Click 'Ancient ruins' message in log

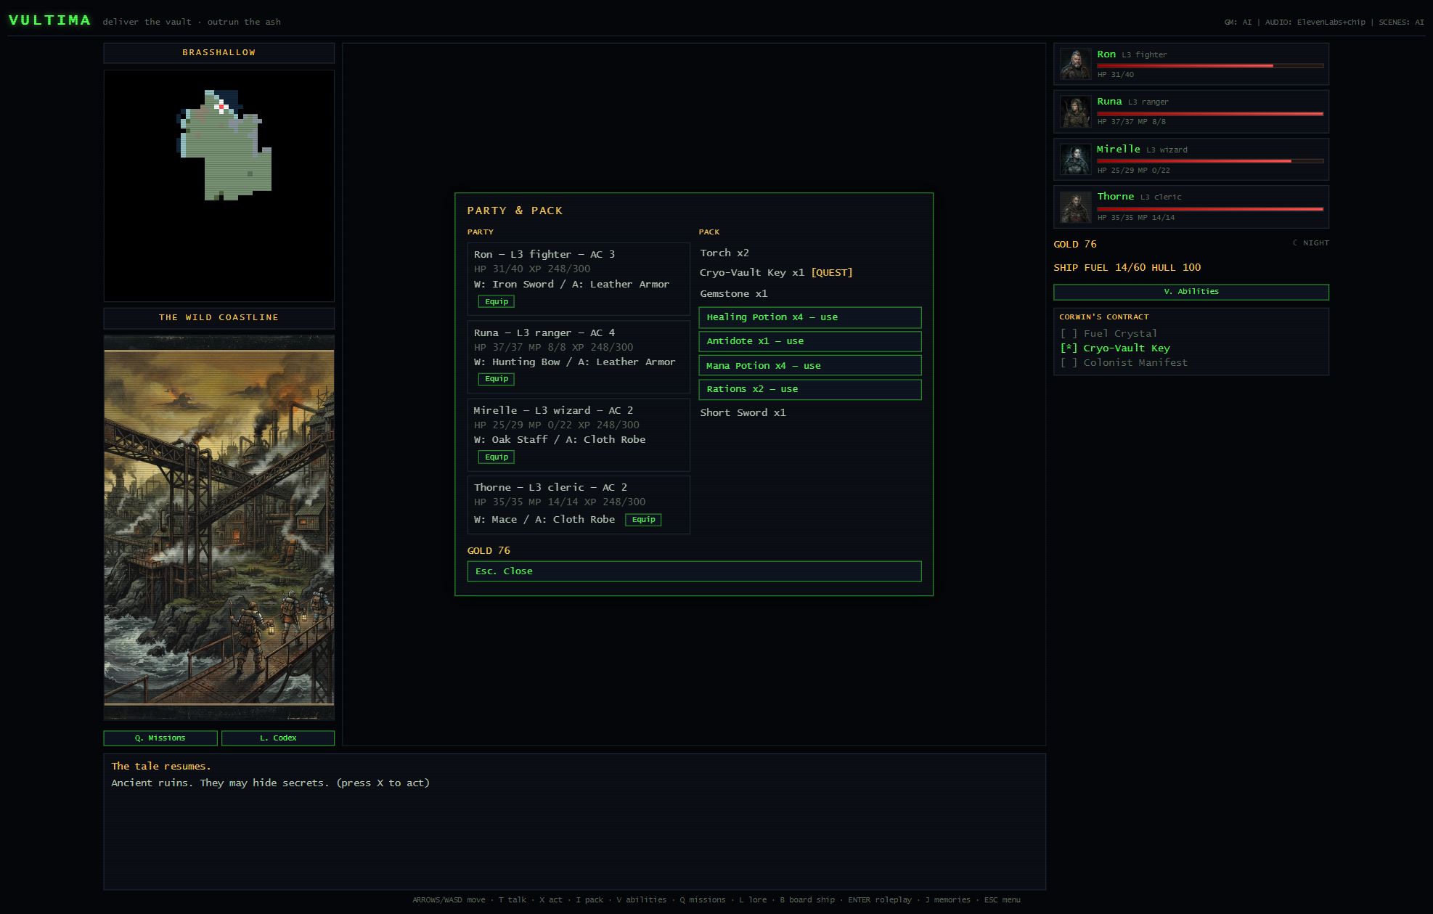(270, 783)
